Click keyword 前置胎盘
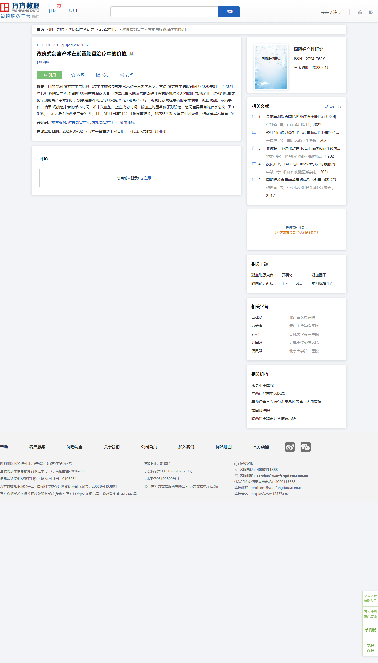The height and width of the screenshot is (663, 378). coord(59,122)
